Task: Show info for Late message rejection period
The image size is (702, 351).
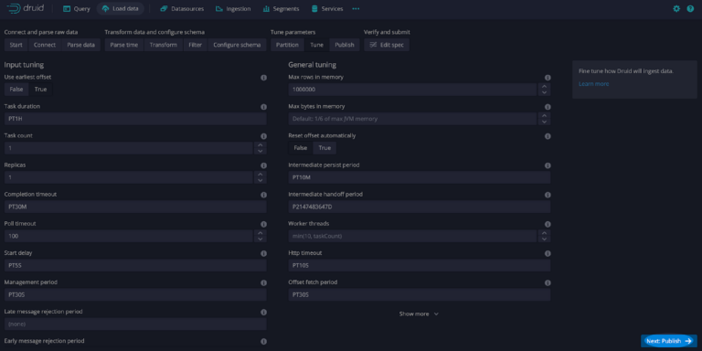Action: [x=263, y=312]
